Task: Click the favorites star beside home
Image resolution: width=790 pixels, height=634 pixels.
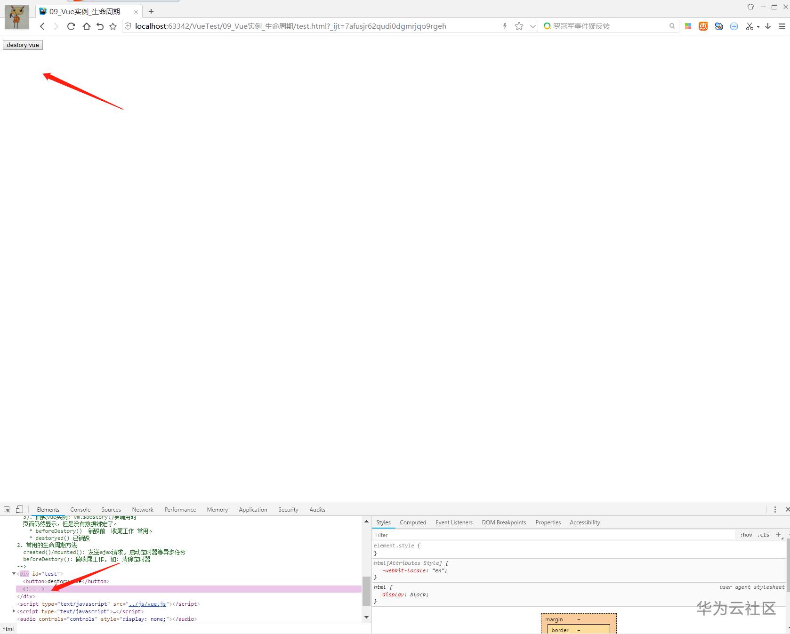Action: (x=113, y=26)
